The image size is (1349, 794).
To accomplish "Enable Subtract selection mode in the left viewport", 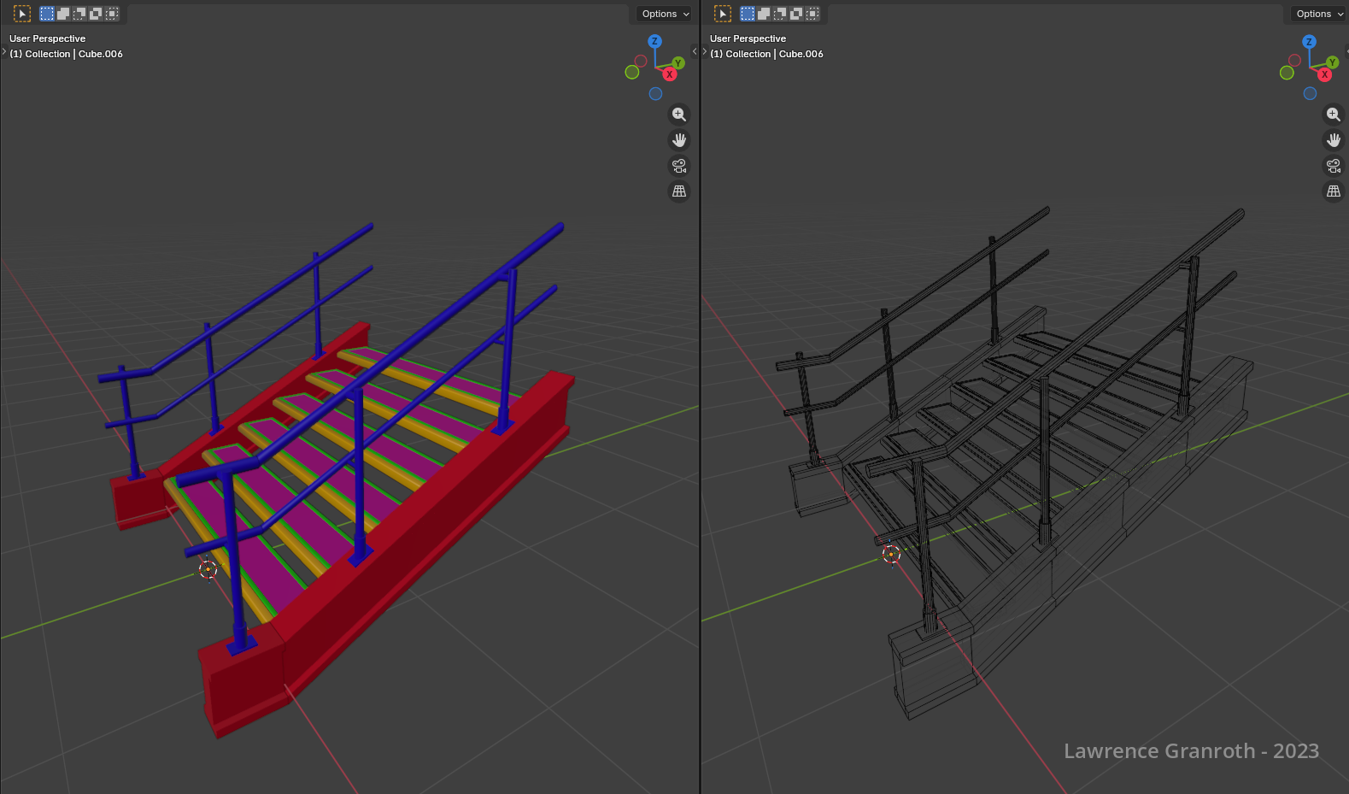I will click(x=79, y=14).
